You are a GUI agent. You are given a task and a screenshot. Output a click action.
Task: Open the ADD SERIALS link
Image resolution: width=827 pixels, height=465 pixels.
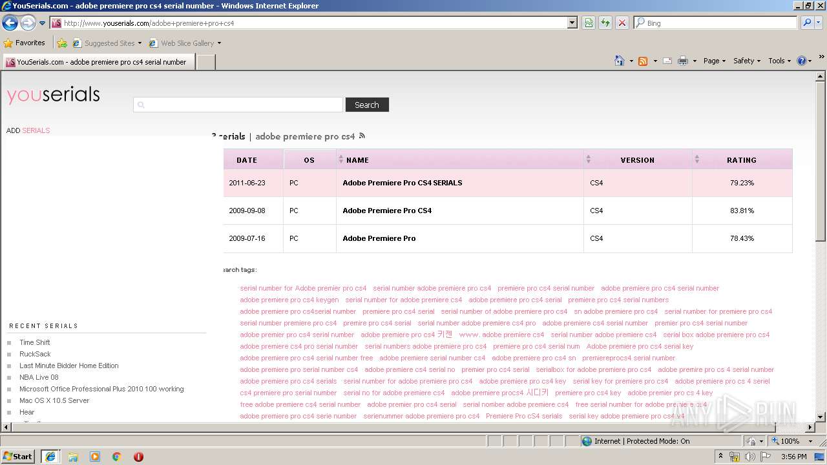point(28,130)
